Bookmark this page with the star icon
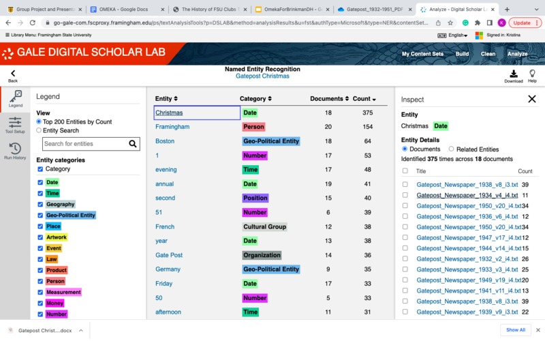 coord(450,23)
